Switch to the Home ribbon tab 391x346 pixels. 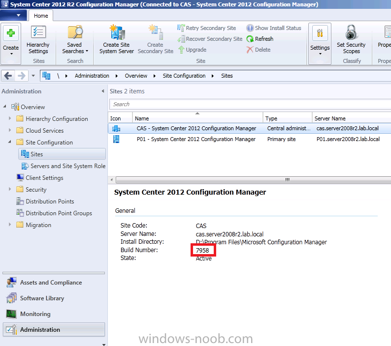pos(41,16)
